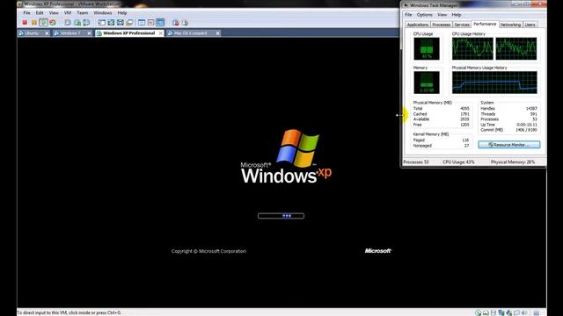The image size is (563, 316).
Task: Switch to the Users tab in Task Manager
Action: (530, 25)
